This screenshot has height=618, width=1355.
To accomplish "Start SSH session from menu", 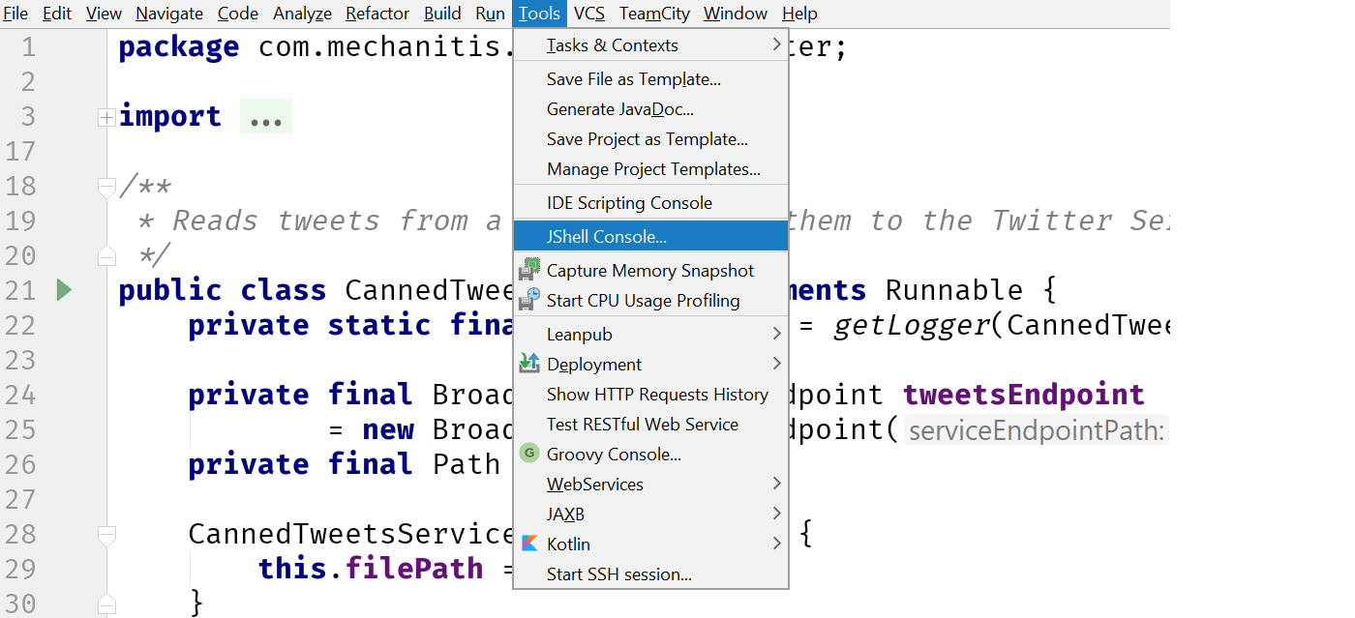I will coord(618,574).
